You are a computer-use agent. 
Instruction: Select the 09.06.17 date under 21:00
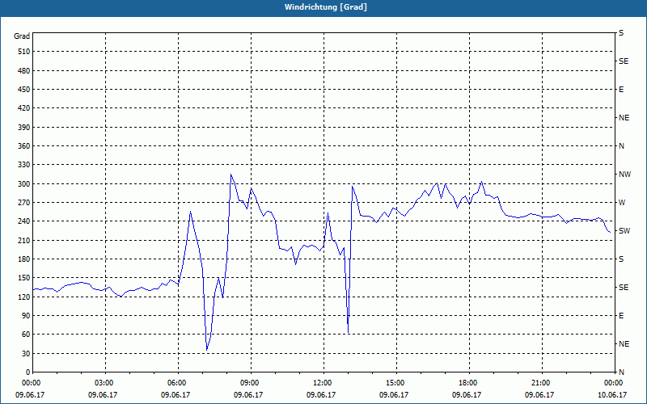539,394
